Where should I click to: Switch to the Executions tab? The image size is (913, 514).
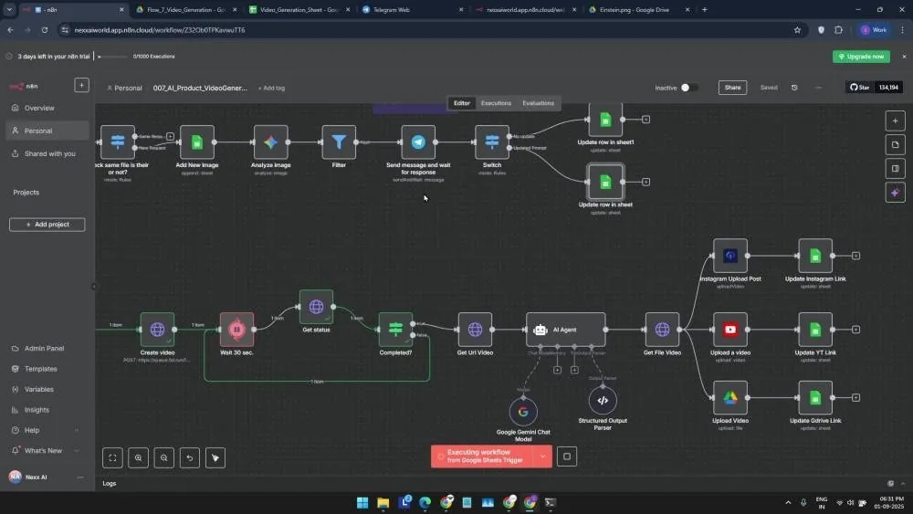(x=496, y=103)
